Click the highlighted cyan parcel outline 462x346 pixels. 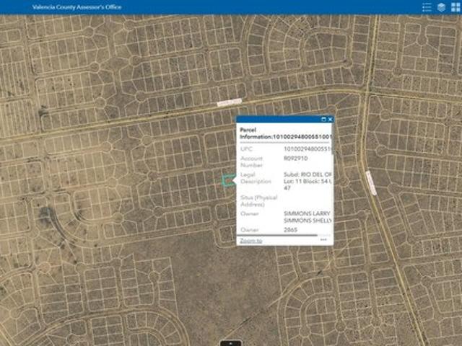coord(229,180)
